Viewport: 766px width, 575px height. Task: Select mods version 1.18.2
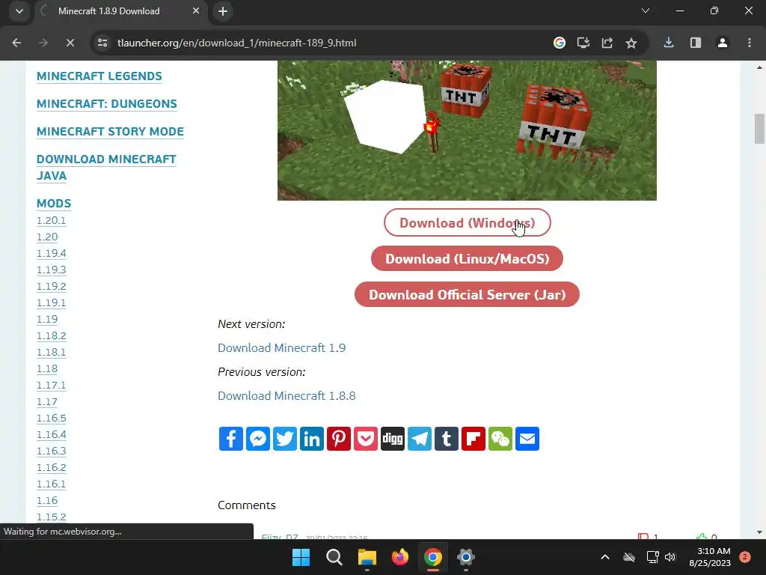(52, 336)
